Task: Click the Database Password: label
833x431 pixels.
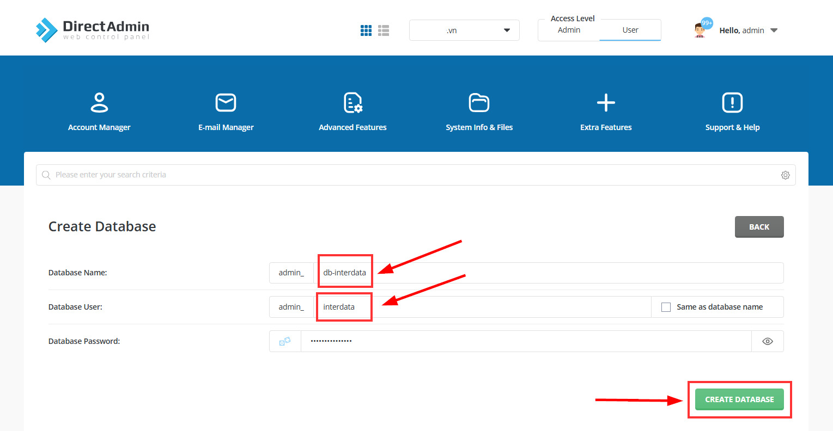Action: pos(84,341)
